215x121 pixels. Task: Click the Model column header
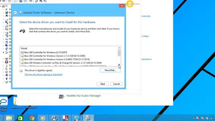tap(24, 48)
